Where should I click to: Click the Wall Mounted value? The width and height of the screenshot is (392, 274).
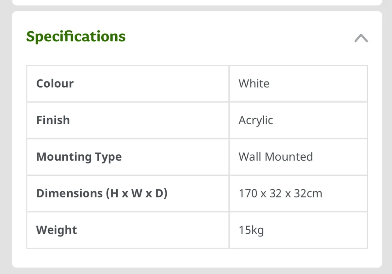coord(276,157)
